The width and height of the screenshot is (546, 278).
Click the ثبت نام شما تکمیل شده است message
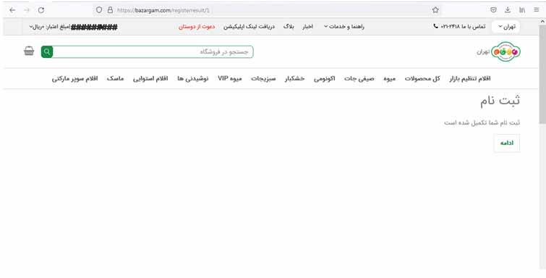point(482,123)
